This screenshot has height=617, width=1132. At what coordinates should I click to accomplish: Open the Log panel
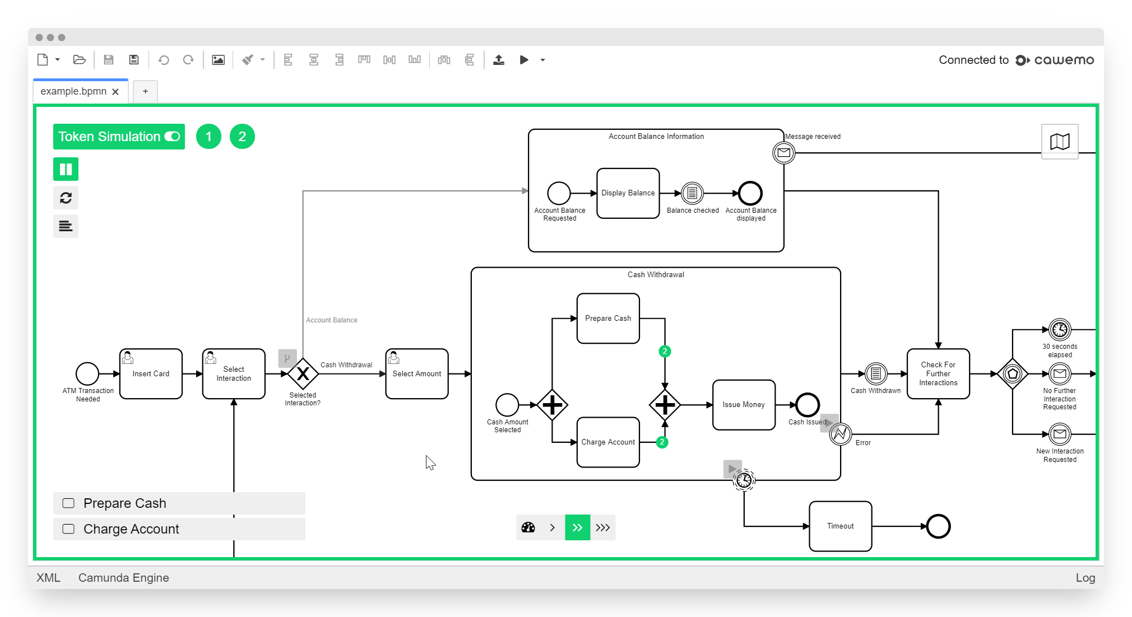coord(1085,577)
